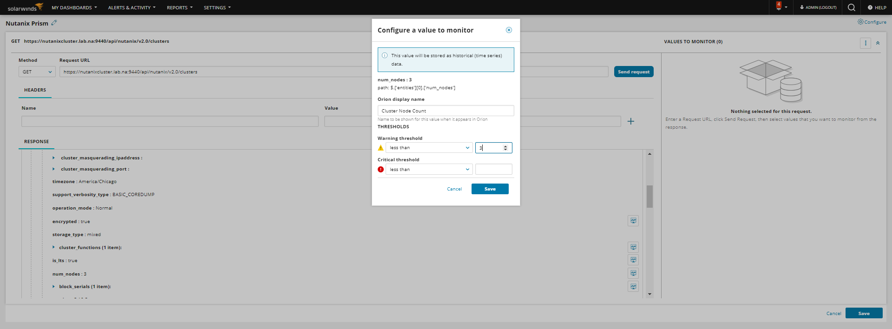Open Settings menu
Viewport: 892px width, 329px height.
[217, 7]
